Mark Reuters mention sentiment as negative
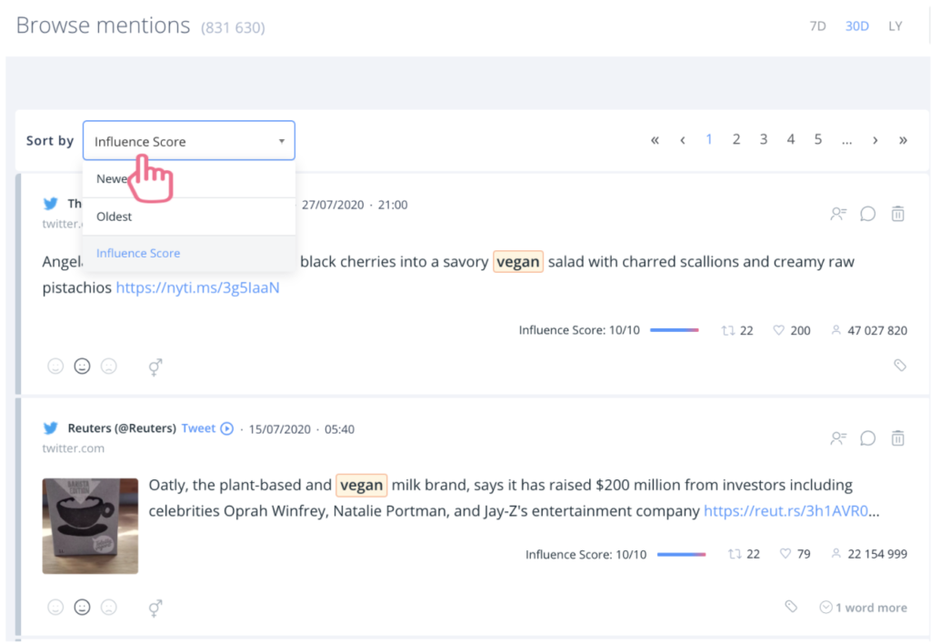This screenshot has width=931, height=644. click(109, 607)
